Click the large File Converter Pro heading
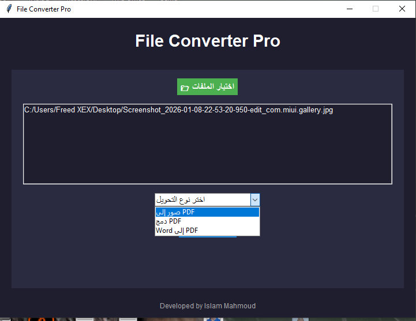This screenshot has height=321, width=416. tap(208, 41)
